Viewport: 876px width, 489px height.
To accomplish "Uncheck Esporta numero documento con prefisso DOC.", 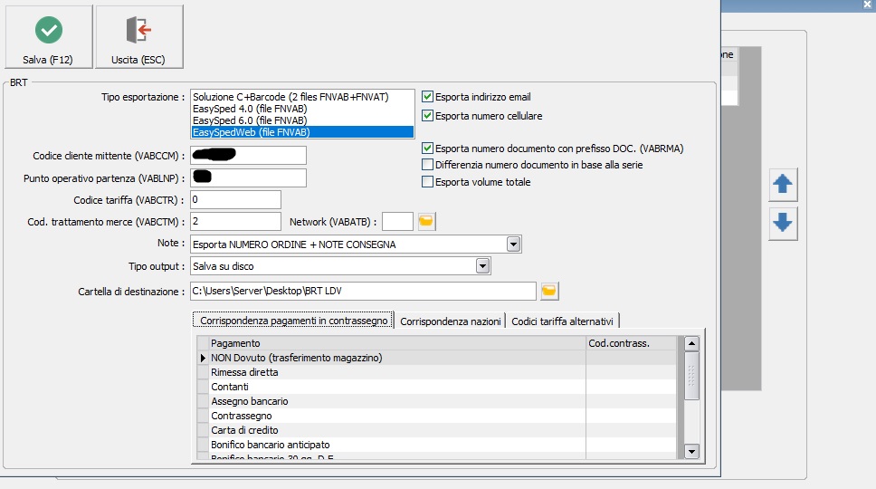I will tap(427, 149).
